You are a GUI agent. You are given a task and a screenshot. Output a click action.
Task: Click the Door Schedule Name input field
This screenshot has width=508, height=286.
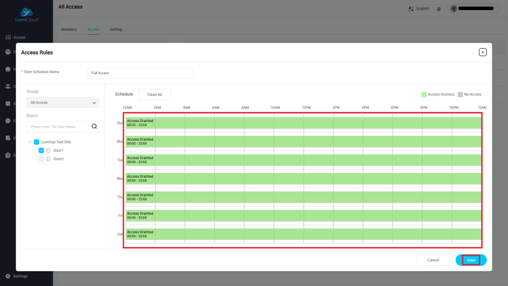coord(140,73)
